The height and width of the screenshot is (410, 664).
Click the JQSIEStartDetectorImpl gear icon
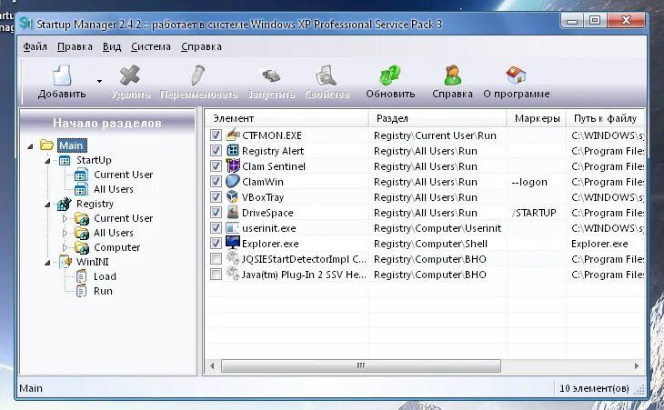click(x=233, y=258)
